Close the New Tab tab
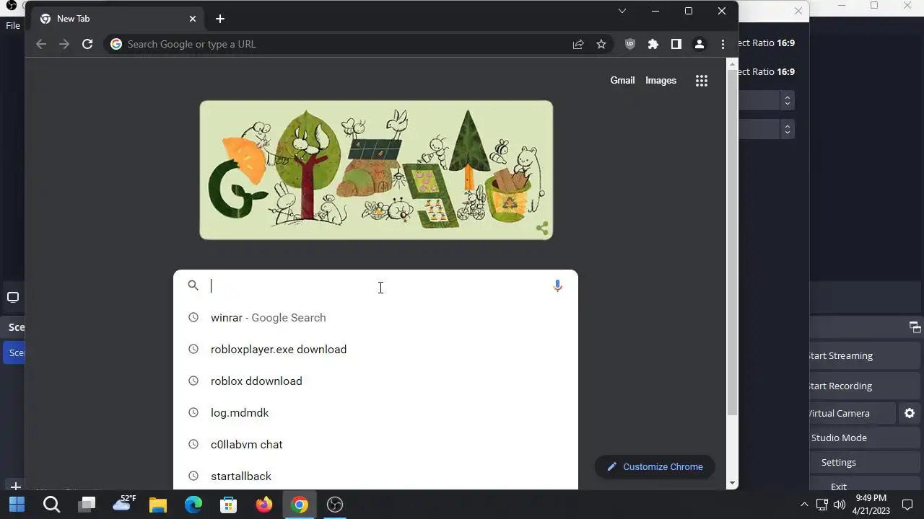Image resolution: width=924 pixels, height=519 pixels. (193, 19)
